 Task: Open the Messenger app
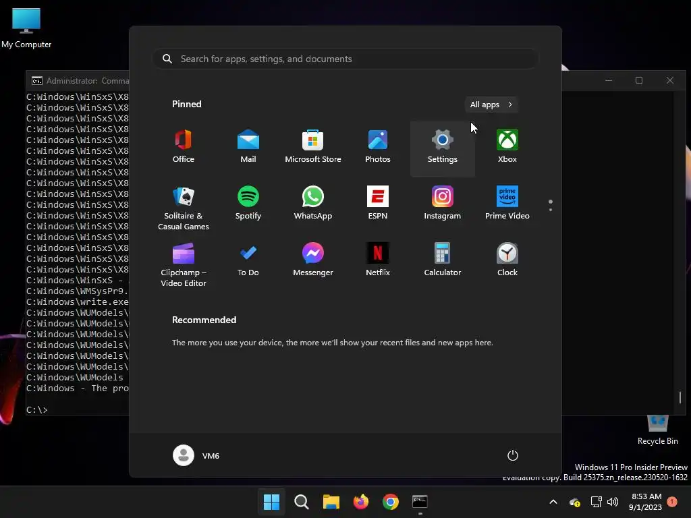[313, 260]
